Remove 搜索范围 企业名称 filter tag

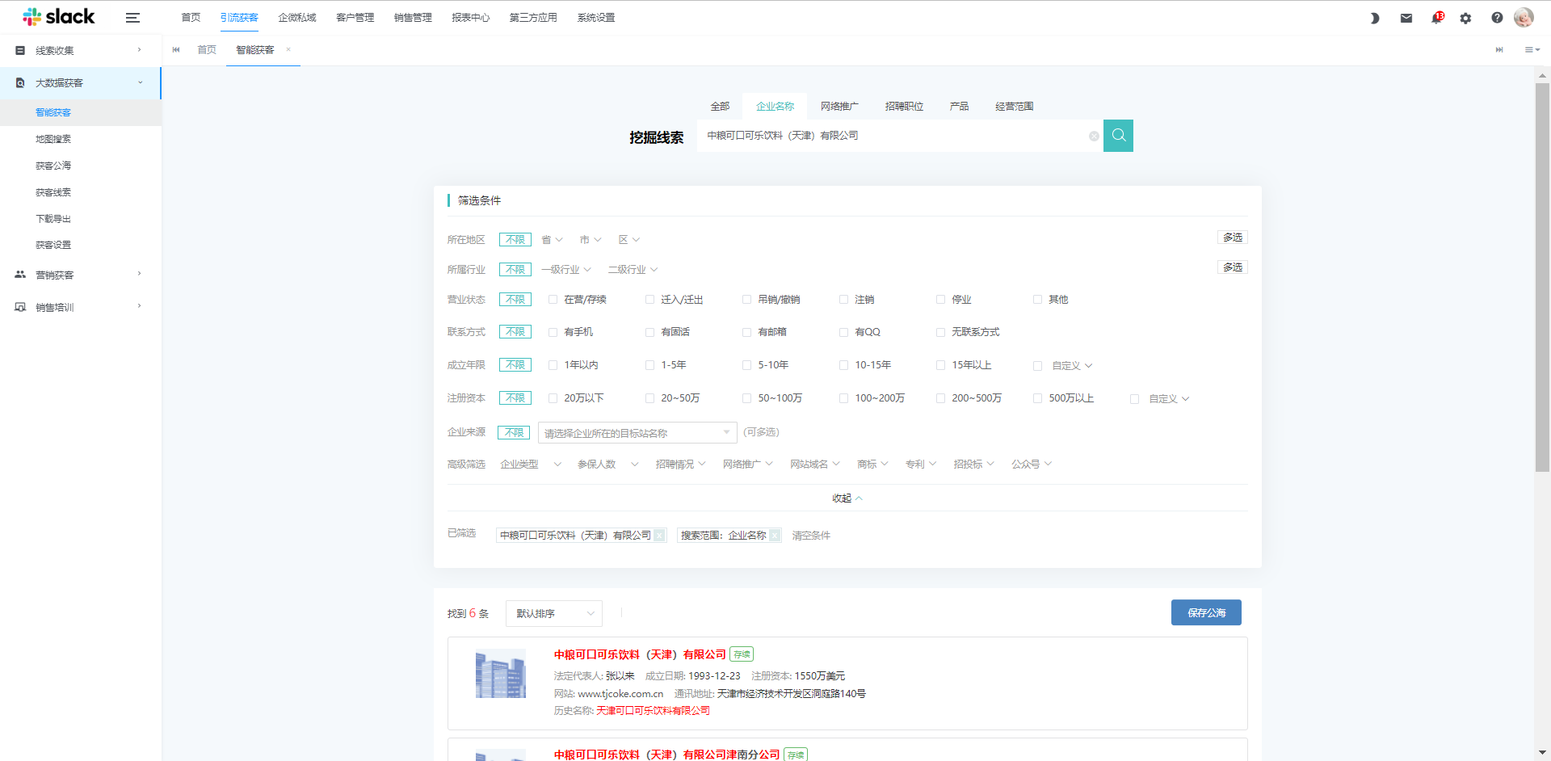[775, 535]
